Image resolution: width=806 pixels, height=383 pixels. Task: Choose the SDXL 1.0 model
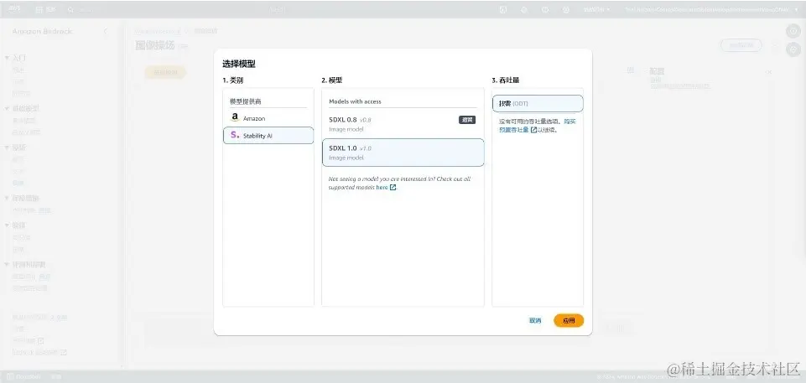point(403,153)
